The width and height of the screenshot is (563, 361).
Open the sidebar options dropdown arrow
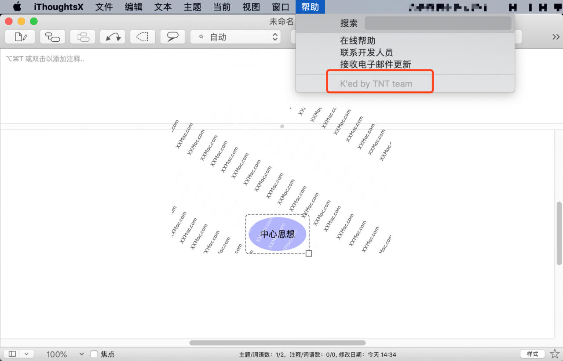26,354
